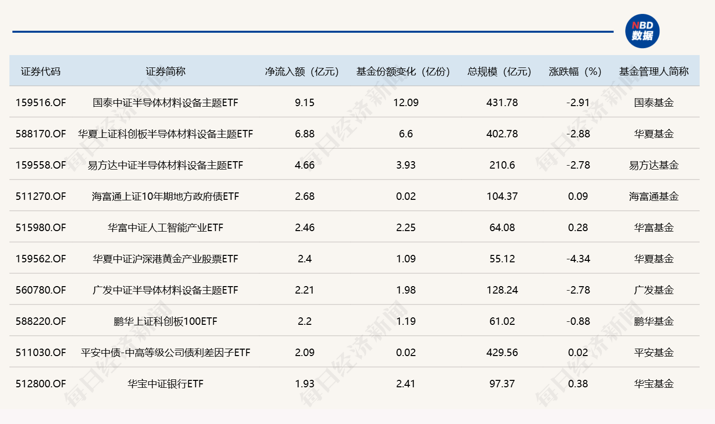715x424 pixels.
Task: Select total scale value 402.78
Action: tap(502, 134)
